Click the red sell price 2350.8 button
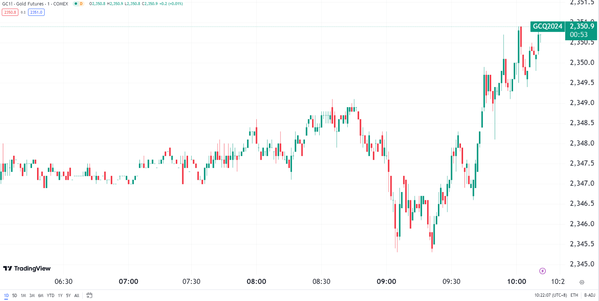Image resolution: width=599 pixels, height=301 pixels. (x=10, y=12)
